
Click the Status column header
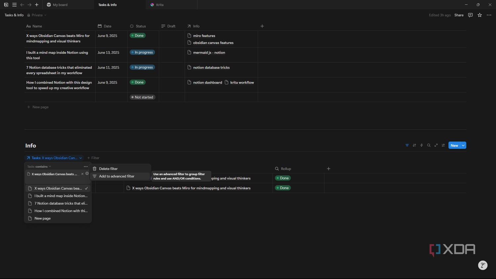point(143,26)
